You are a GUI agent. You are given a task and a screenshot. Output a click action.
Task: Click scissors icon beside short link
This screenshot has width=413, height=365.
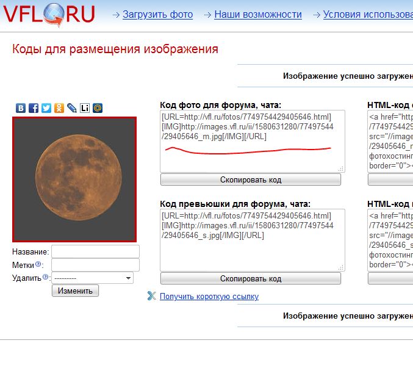pyautogui.click(x=152, y=296)
